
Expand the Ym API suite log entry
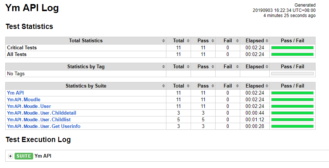click(x=10, y=156)
